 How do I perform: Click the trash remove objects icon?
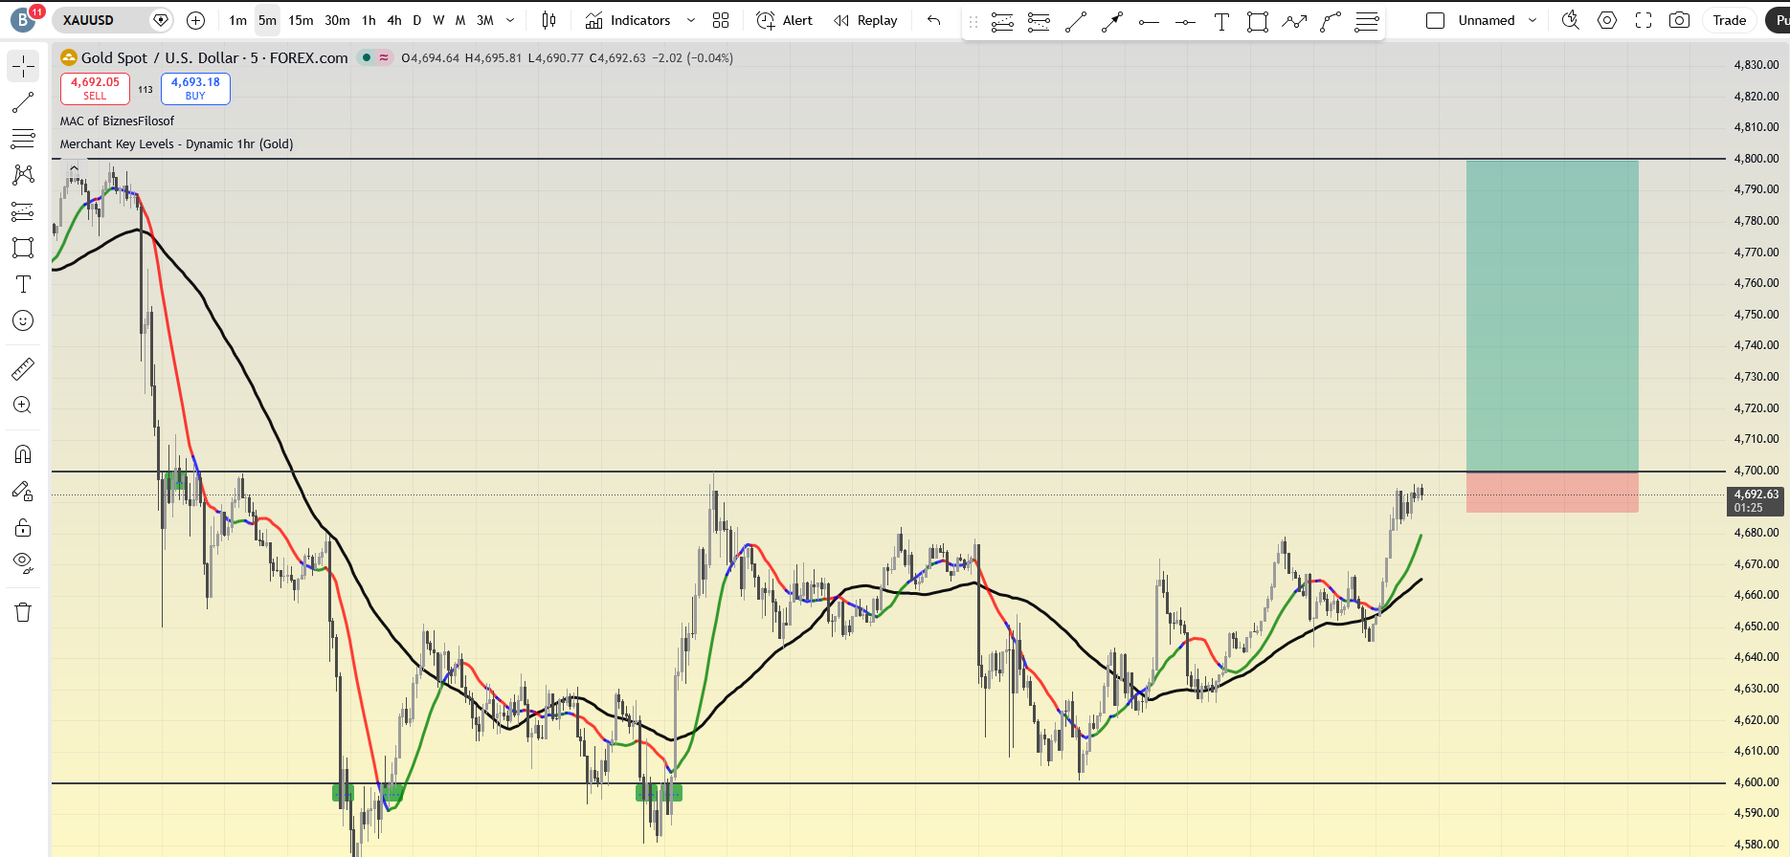23,612
